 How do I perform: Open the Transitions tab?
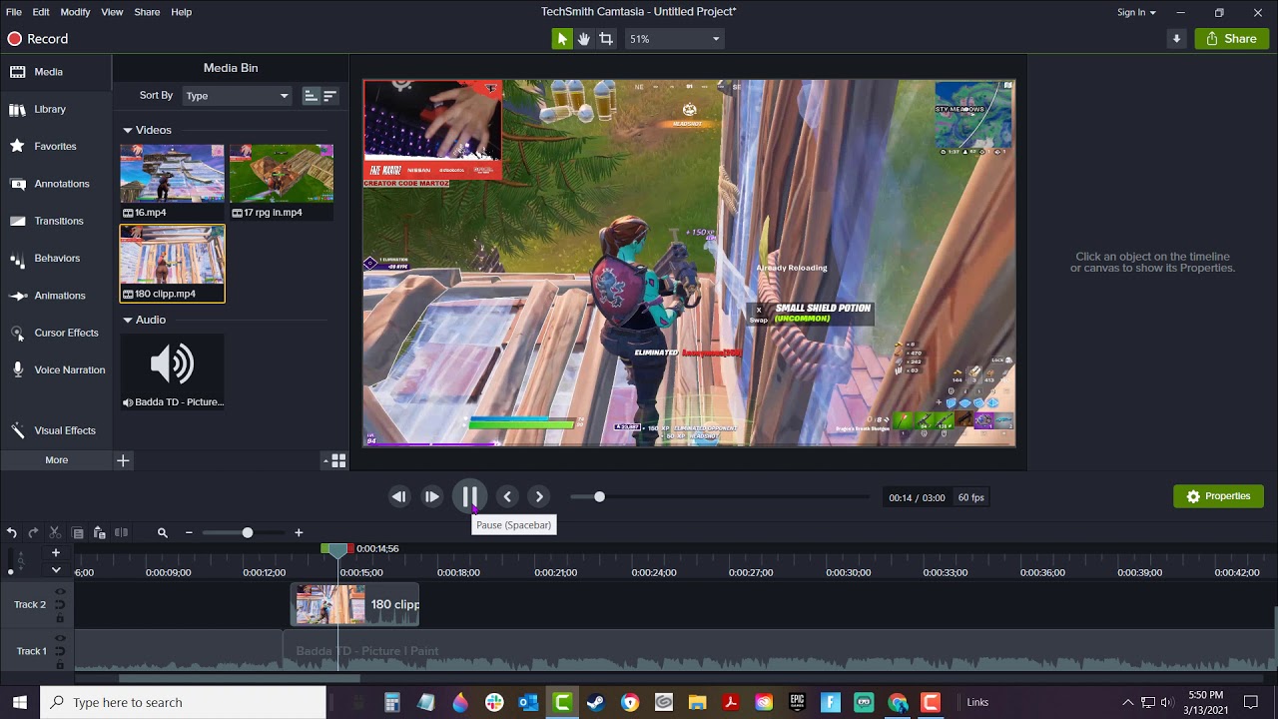[x=56, y=221]
